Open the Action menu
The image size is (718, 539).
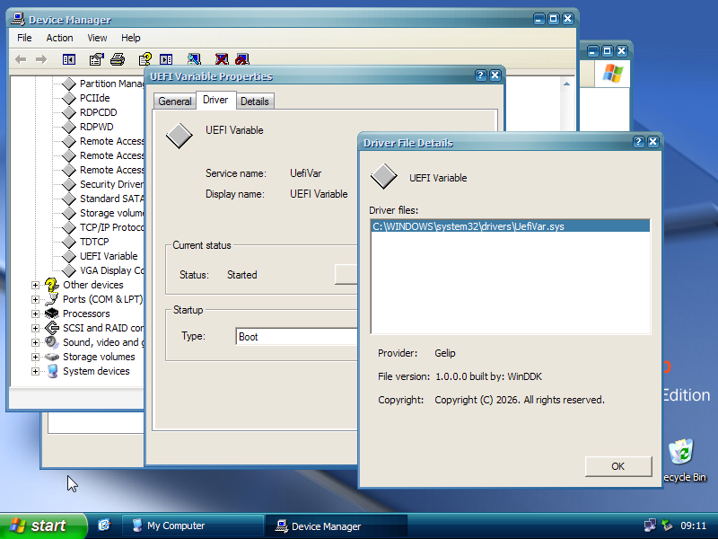[59, 38]
